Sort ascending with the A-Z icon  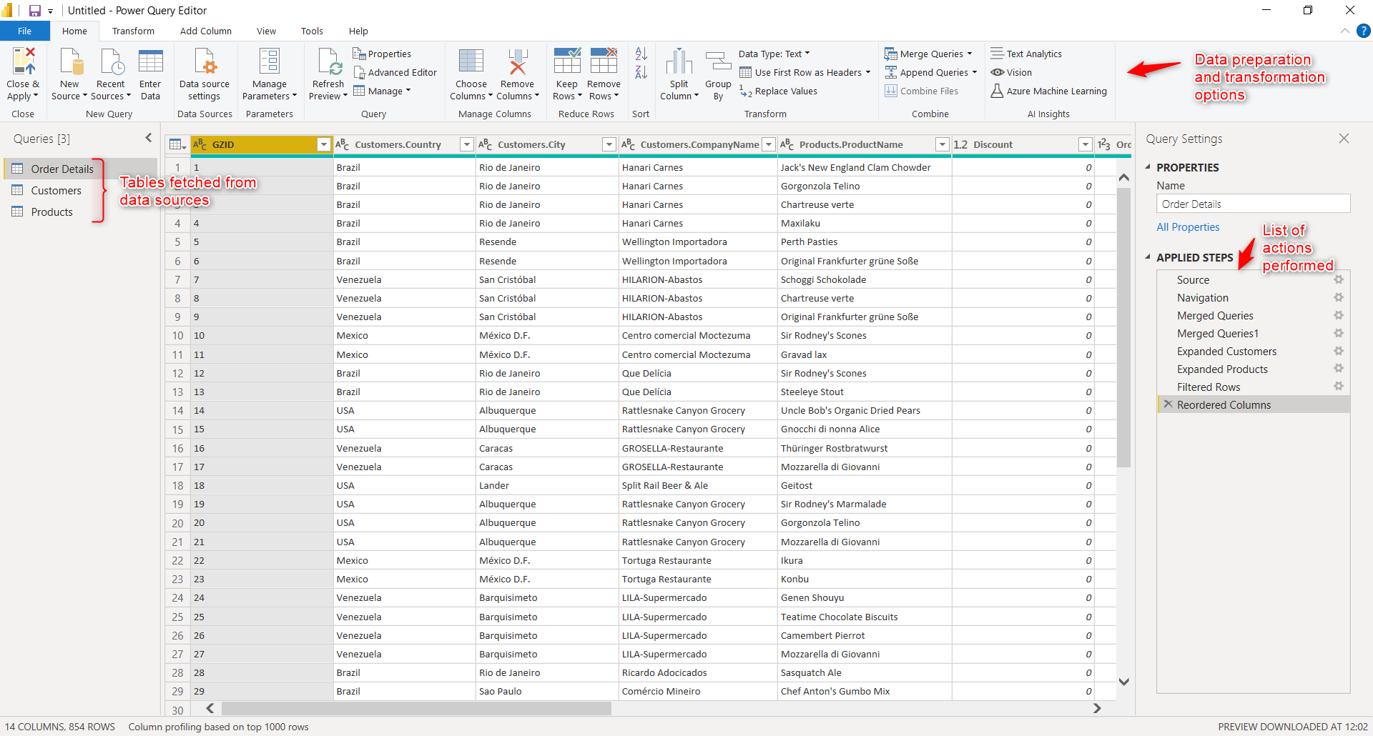641,54
